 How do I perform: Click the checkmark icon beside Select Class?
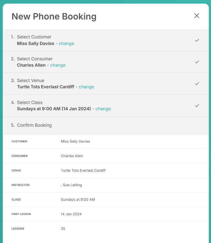click(197, 106)
